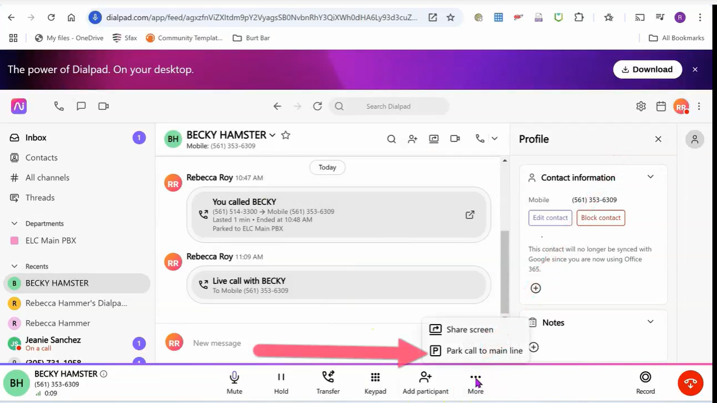Go to Contacts in sidebar
The height and width of the screenshot is (403, 717).
77,157
